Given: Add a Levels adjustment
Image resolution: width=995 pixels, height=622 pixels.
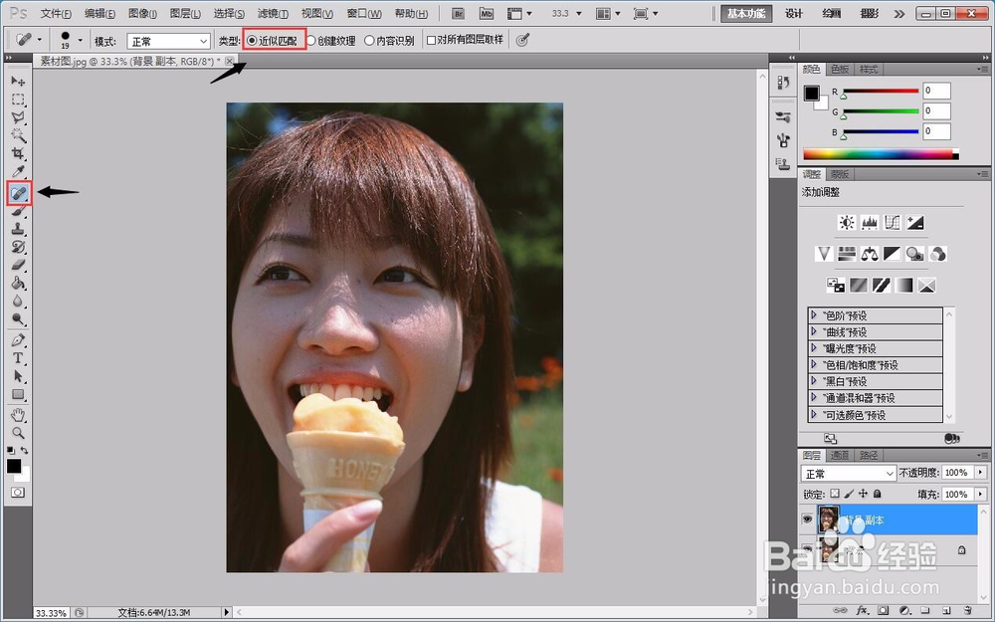Looking at the screenshot, I should (870, 223).
